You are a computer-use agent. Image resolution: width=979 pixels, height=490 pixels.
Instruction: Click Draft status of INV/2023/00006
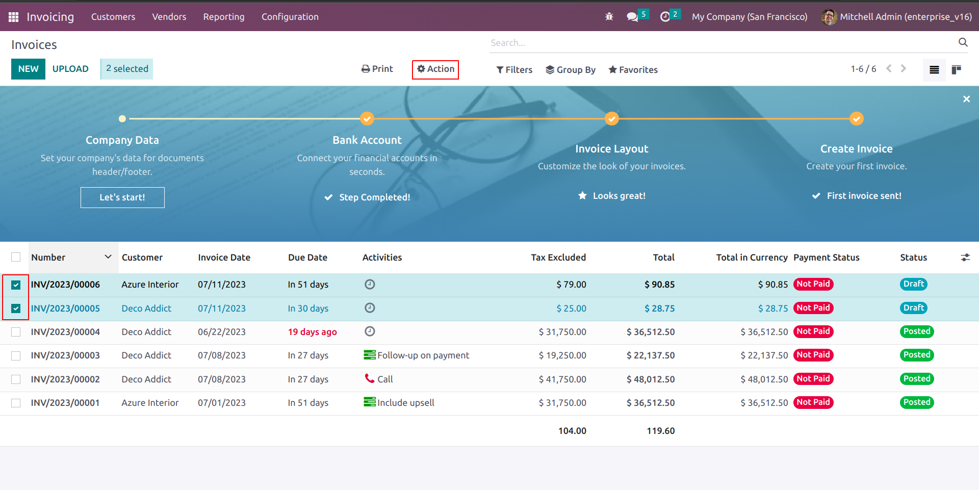pyautogui.click(x=914, y=284)
